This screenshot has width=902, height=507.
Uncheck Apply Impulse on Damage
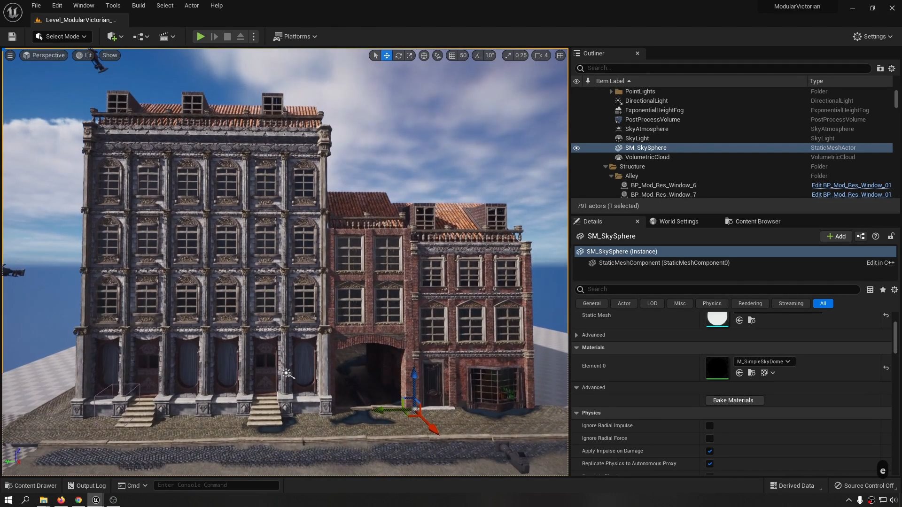pyautogui.click(x=709, y=451)
